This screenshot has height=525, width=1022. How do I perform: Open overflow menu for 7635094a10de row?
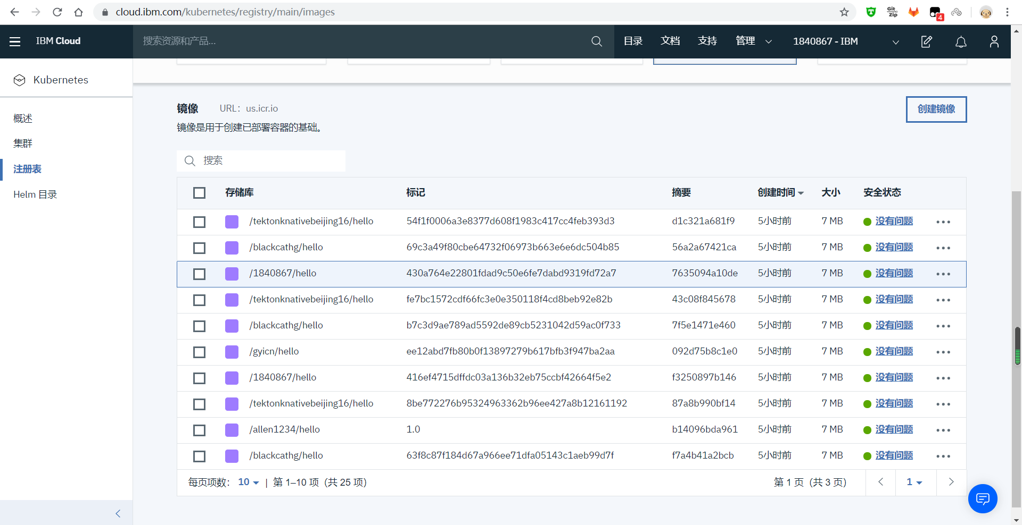click(x=943, y=274)
